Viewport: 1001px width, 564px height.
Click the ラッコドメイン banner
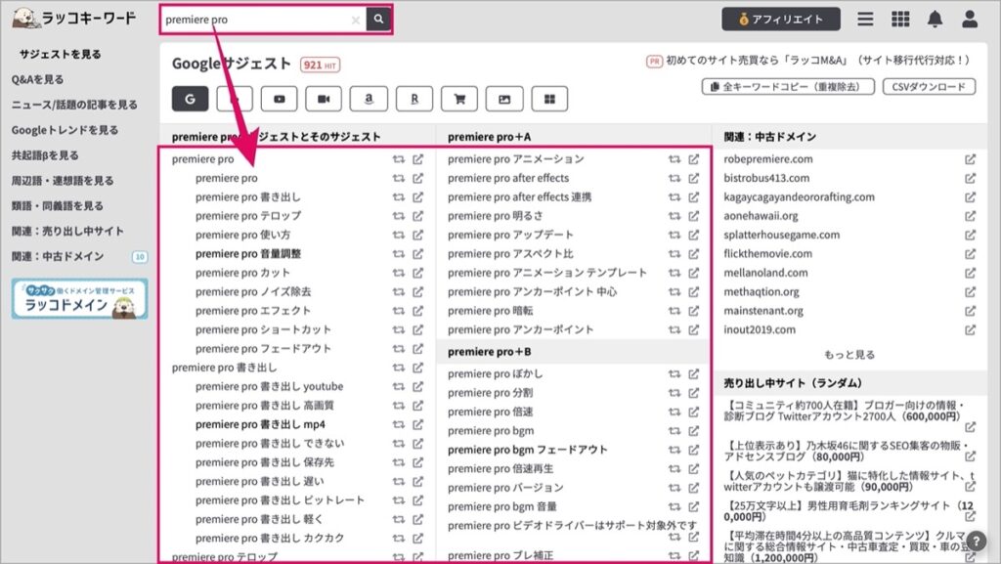[80, 298]
